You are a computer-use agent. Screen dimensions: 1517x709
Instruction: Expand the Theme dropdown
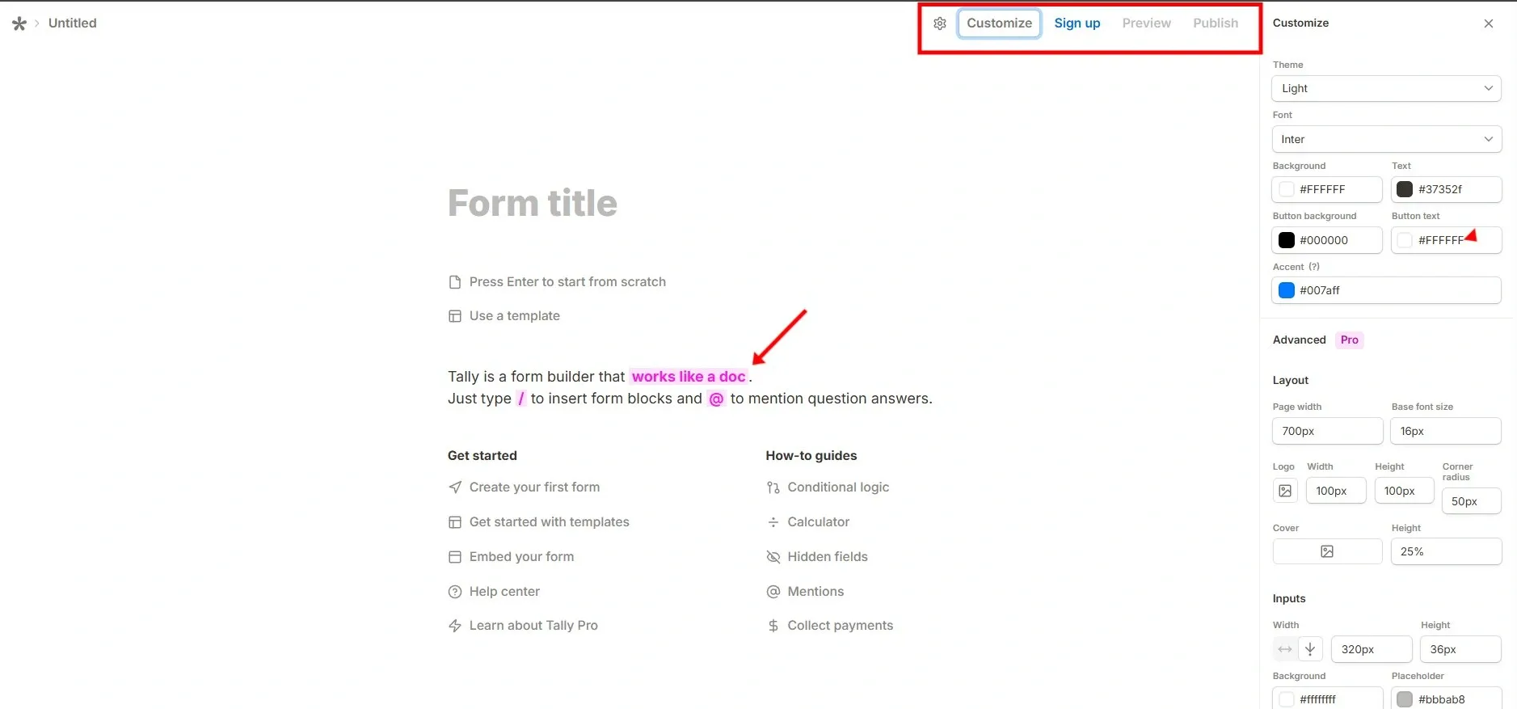pyautogui.click(x=1386, y=88)
